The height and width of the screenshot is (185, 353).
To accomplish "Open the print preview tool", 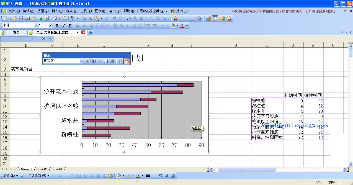I will [64, 18].
